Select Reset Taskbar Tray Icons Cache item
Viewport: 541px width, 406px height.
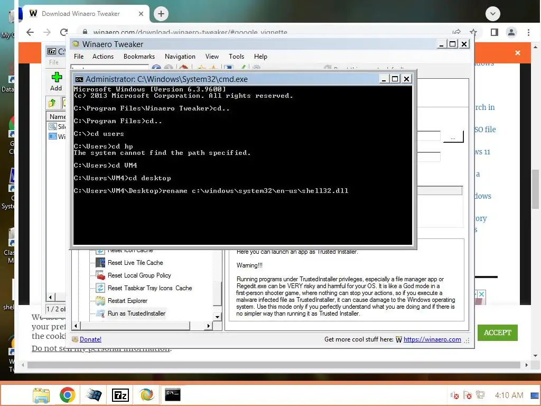coord(150,288)
